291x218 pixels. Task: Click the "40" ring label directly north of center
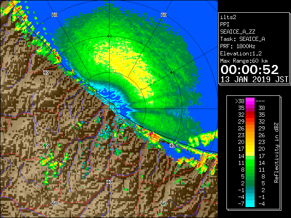tap(109, 36)
